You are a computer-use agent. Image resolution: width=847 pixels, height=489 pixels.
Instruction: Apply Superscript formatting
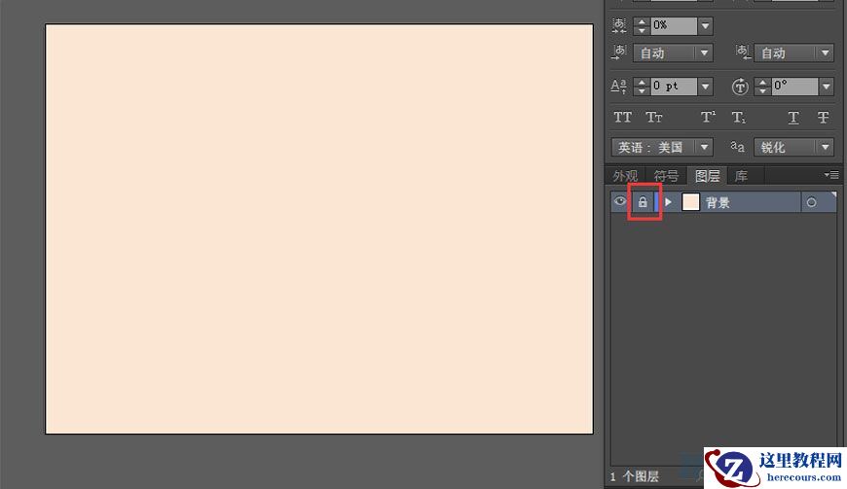708,118
